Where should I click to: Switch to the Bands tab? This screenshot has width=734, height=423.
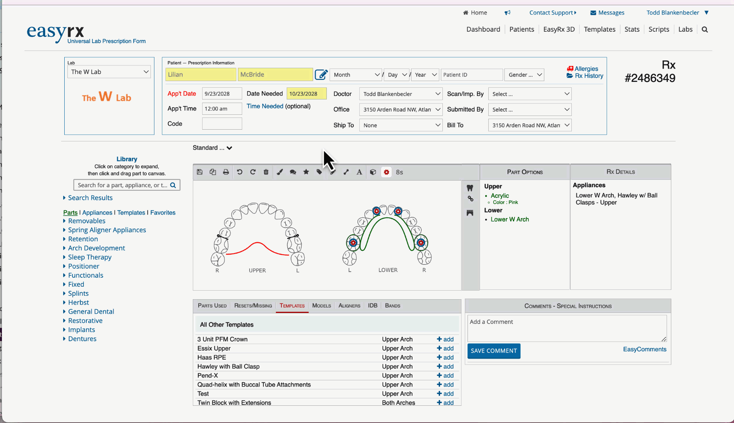point(393,305)
